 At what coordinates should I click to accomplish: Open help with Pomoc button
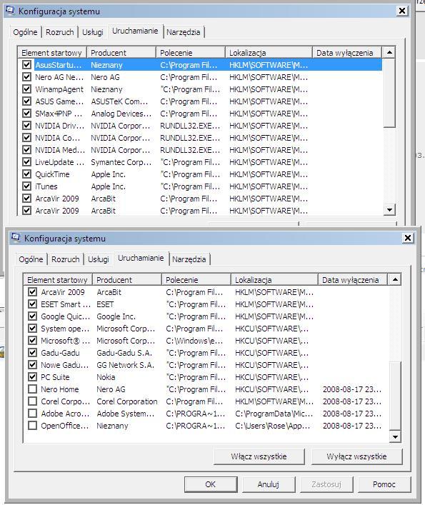tap(384, 484)
